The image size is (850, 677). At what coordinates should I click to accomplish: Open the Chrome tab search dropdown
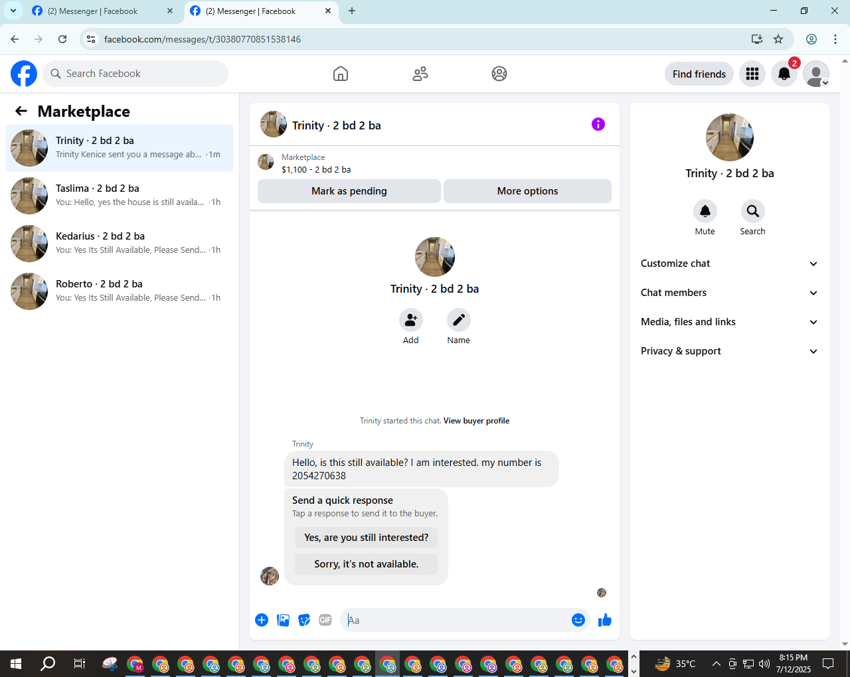pos(13,11)
